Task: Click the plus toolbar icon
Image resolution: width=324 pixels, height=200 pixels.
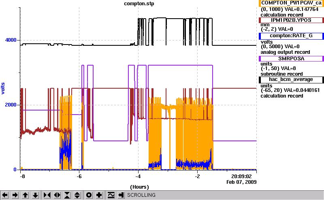Action: tap(99, 195)
